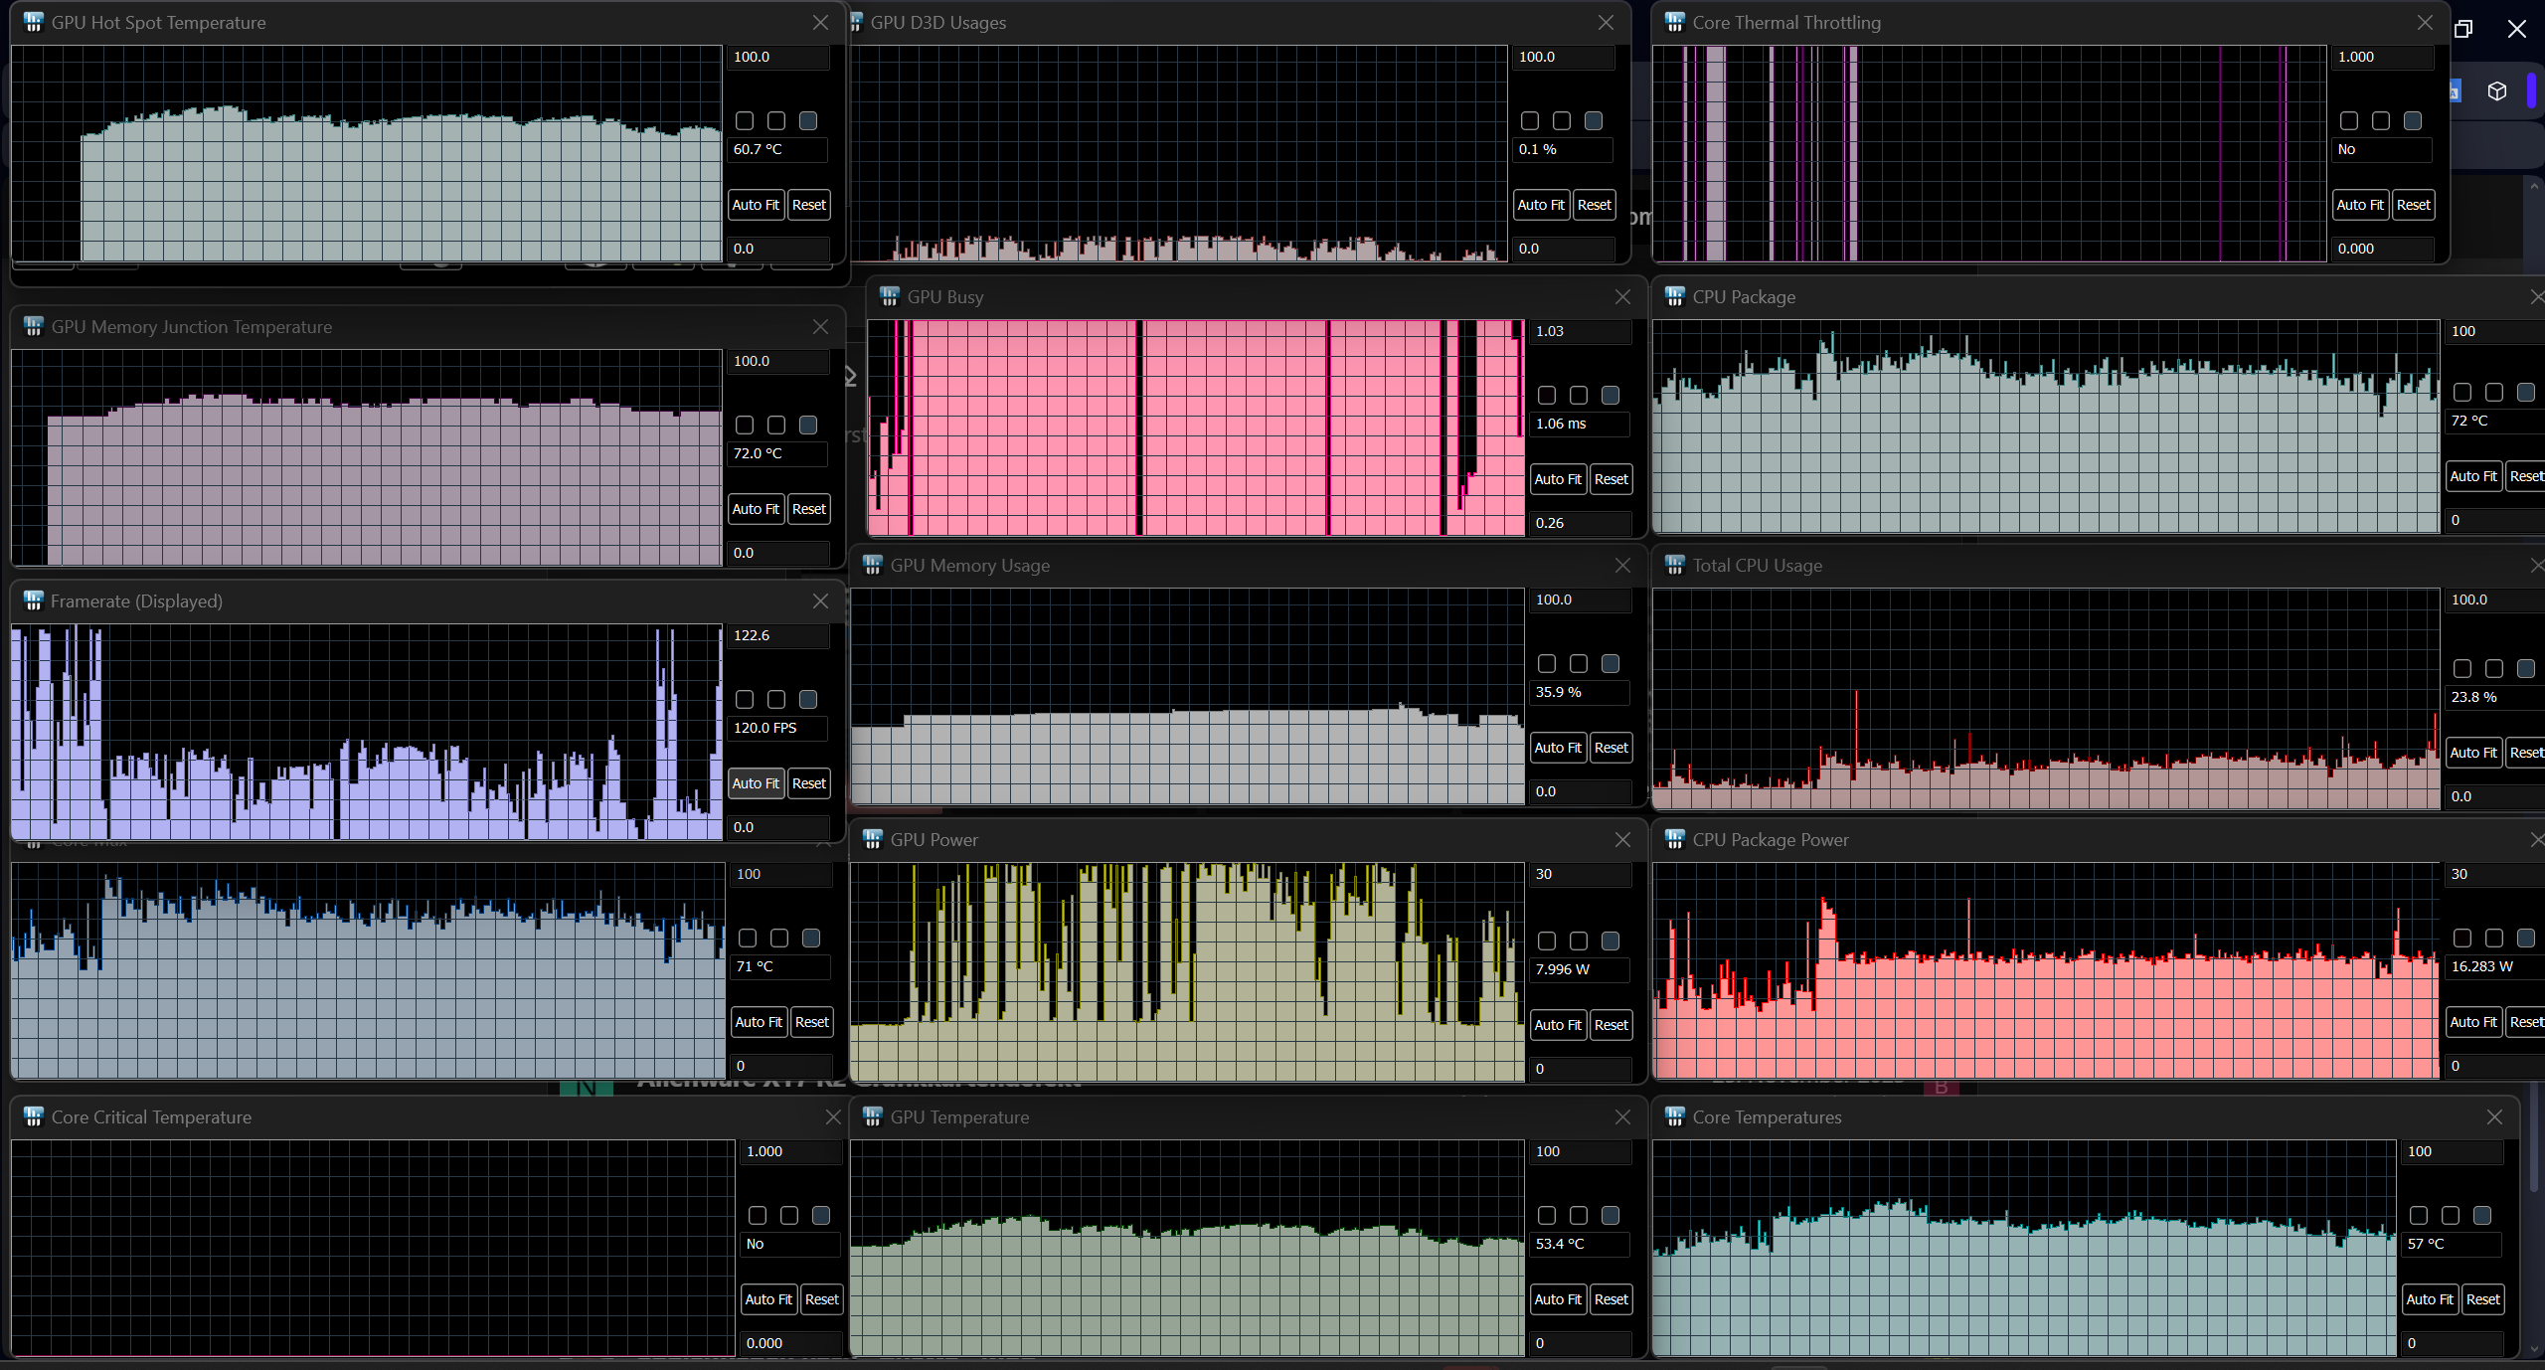Click the 3D cube icon in browser toolbar
The height and width of the screenshot is (1370, 2545).
(2496, 91)
